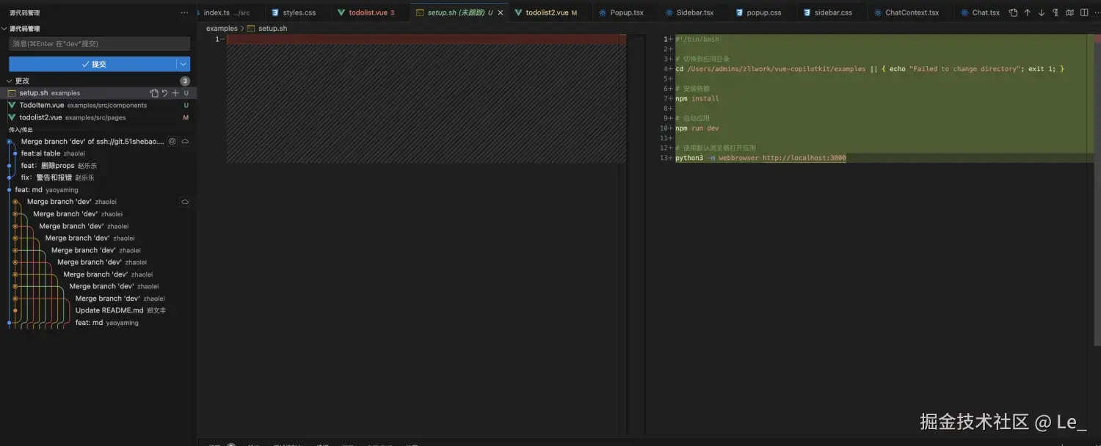
Task: Focus the commit message input field
Action: [x=99, y=44]
